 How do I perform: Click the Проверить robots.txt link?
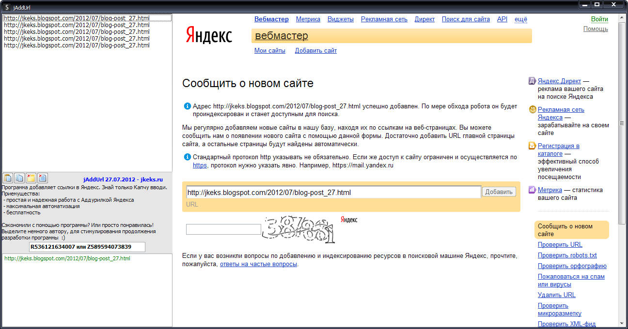(567, 255)
